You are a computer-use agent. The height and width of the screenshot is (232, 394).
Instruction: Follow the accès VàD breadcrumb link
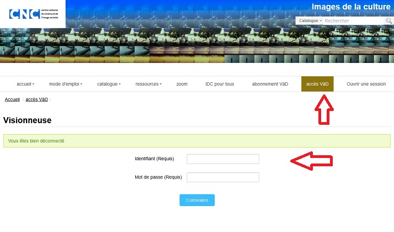(36, 99)
